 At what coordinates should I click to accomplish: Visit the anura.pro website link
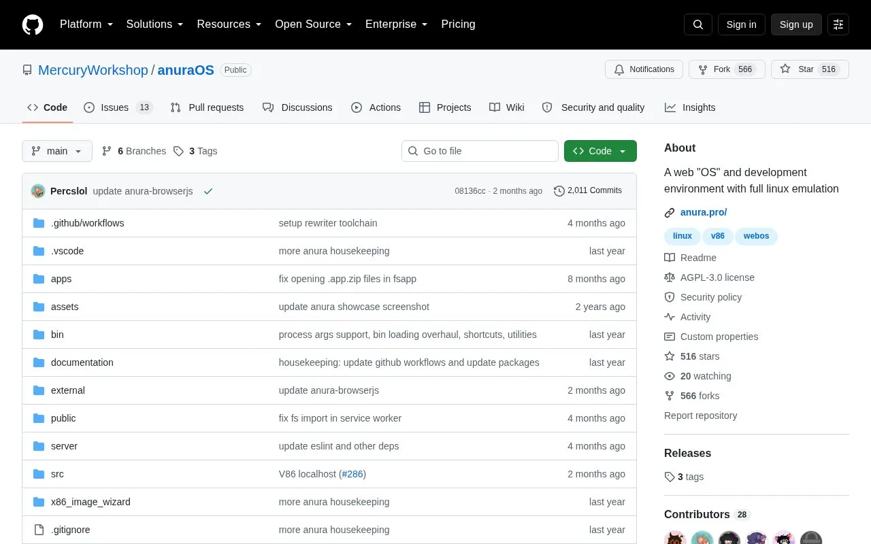pos(704,212)
